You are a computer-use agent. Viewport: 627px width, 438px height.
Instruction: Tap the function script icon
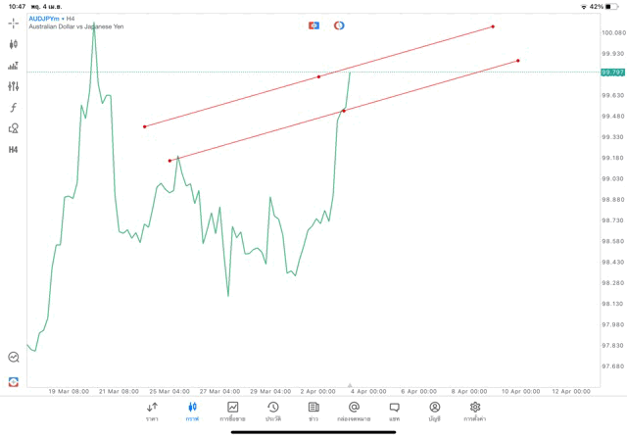14,108
